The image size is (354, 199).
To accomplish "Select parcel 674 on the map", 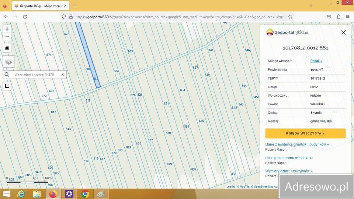I will click(49, 55).
